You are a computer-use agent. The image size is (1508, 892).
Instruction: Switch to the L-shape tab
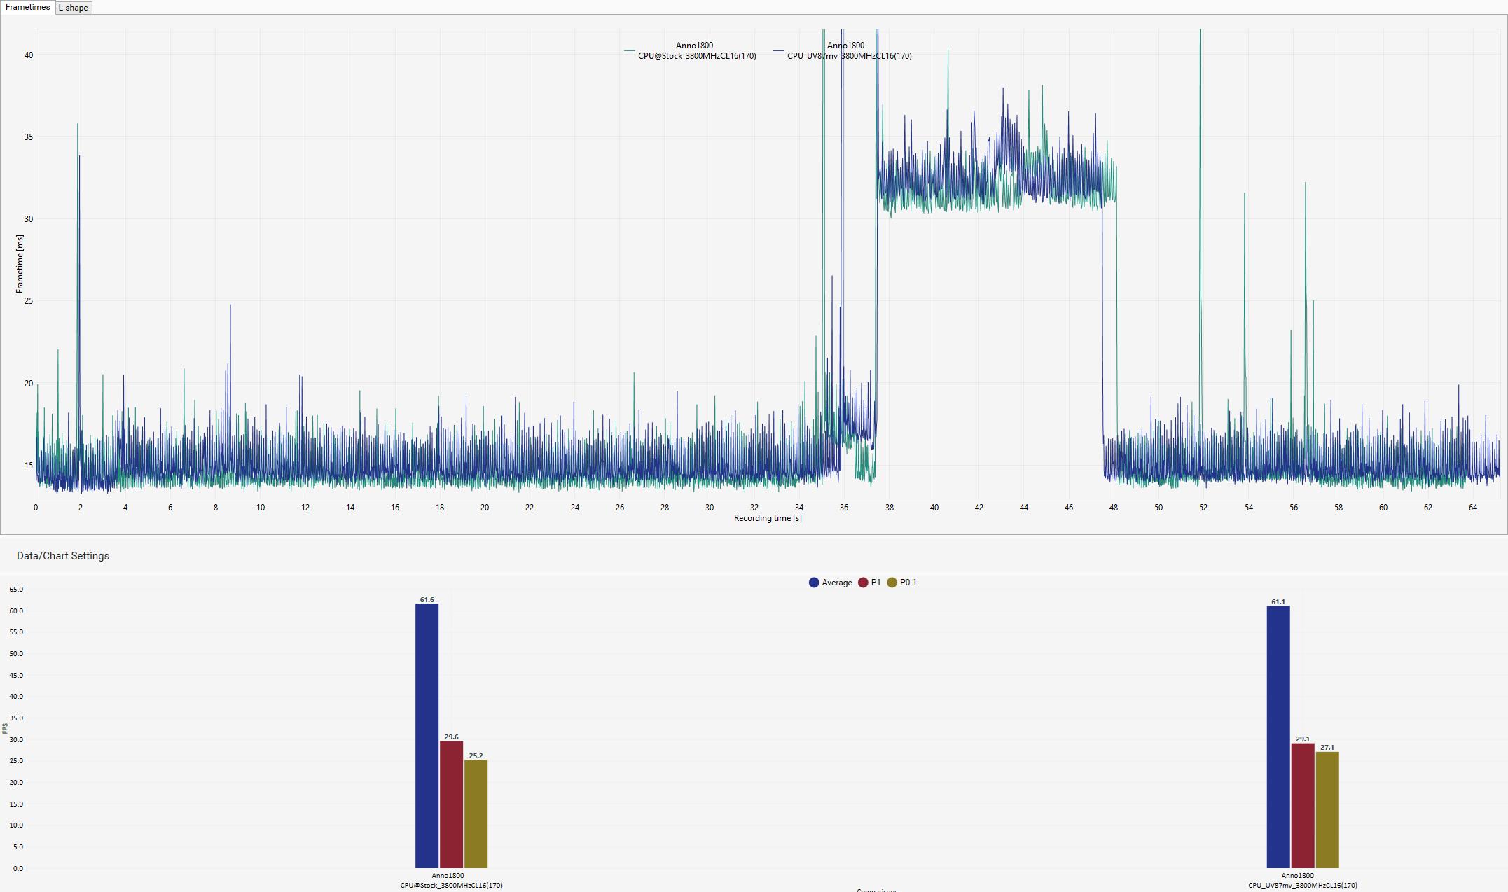coord(74,8)
